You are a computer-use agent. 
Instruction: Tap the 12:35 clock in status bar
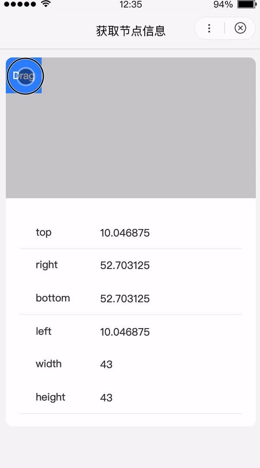pyautogui.click(x=130, y=5)
